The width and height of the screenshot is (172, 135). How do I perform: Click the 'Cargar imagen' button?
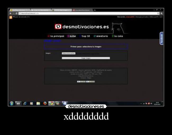86,58
